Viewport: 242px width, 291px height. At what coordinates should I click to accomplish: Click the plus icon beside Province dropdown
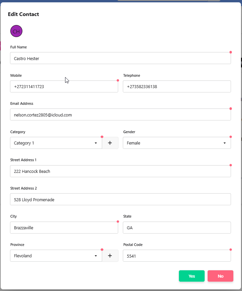pos(110,256)
